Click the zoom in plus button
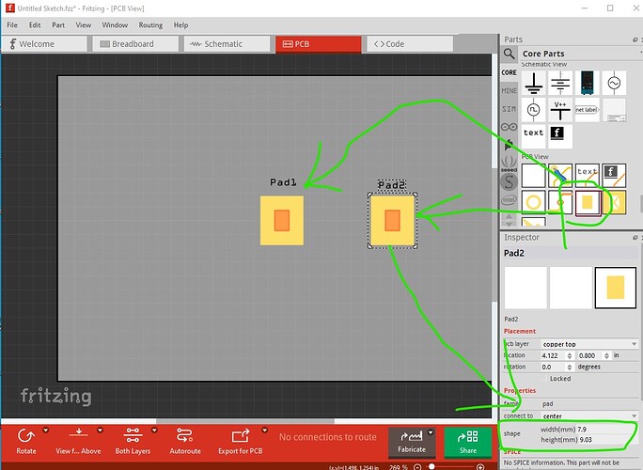643x470 pixels. coord(480,467)
